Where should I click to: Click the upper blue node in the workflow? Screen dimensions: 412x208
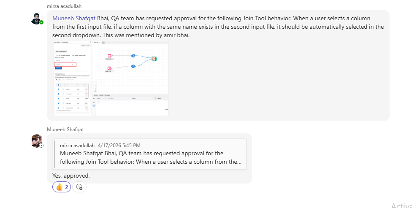click(x=133, y=56)
